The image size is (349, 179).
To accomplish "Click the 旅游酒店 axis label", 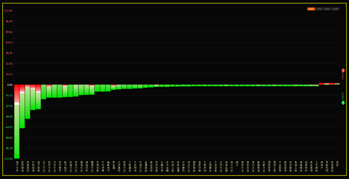I will tap(332, 167).
